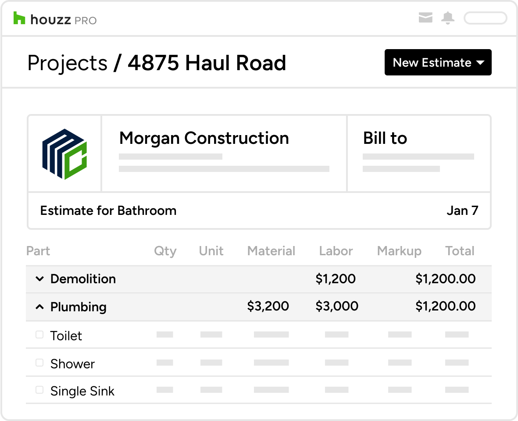Open the New Estimate dropdown arrow
Image resolution: width=518 pixels, height=421 pixels.
tap(480, 62)
